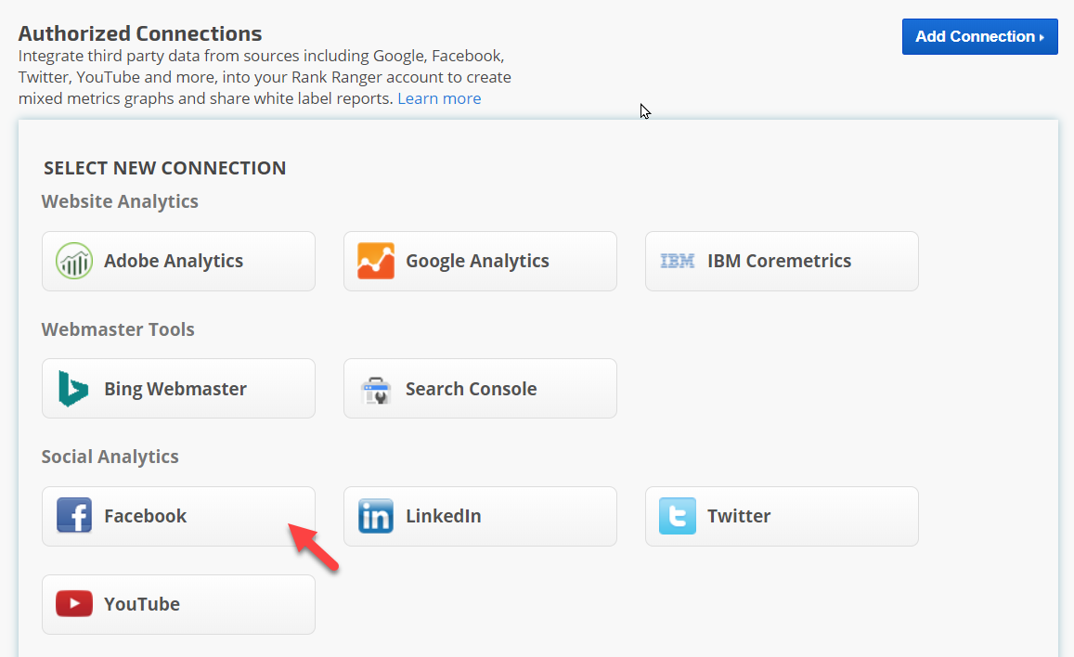Screen dimensions: 1074x657
Task: Connect the Bing Webmaster label
Action: click(175, 389)
